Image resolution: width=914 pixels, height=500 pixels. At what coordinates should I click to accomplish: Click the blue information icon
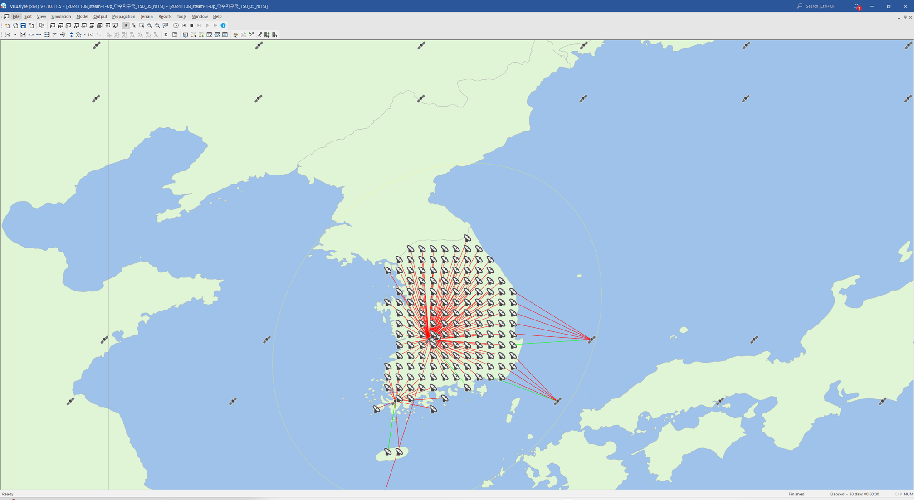(223, 25)
